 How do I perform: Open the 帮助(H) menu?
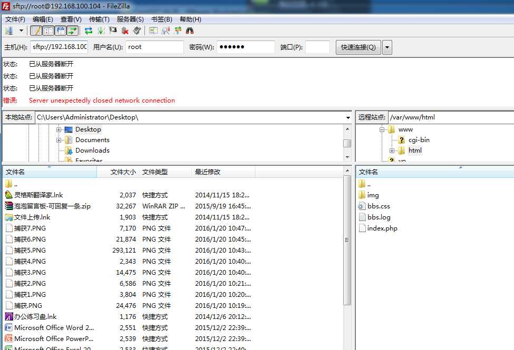click(190, 19)
